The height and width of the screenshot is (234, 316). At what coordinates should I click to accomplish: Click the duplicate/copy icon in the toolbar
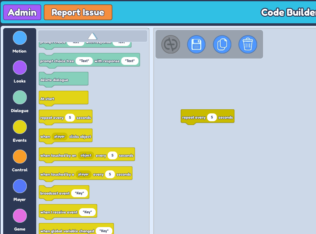point(222,44)
